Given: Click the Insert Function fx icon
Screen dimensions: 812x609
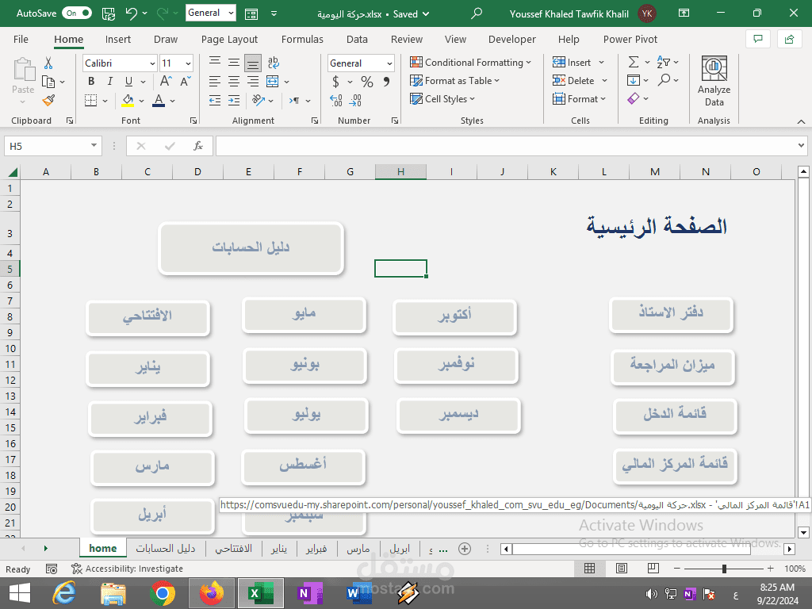Looking at the screenshot, I should pyautogui.click(x=197, y=146).
